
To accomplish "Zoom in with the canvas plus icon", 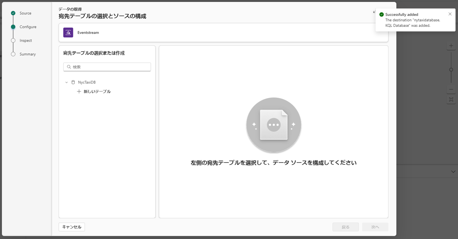I will 451,46.
